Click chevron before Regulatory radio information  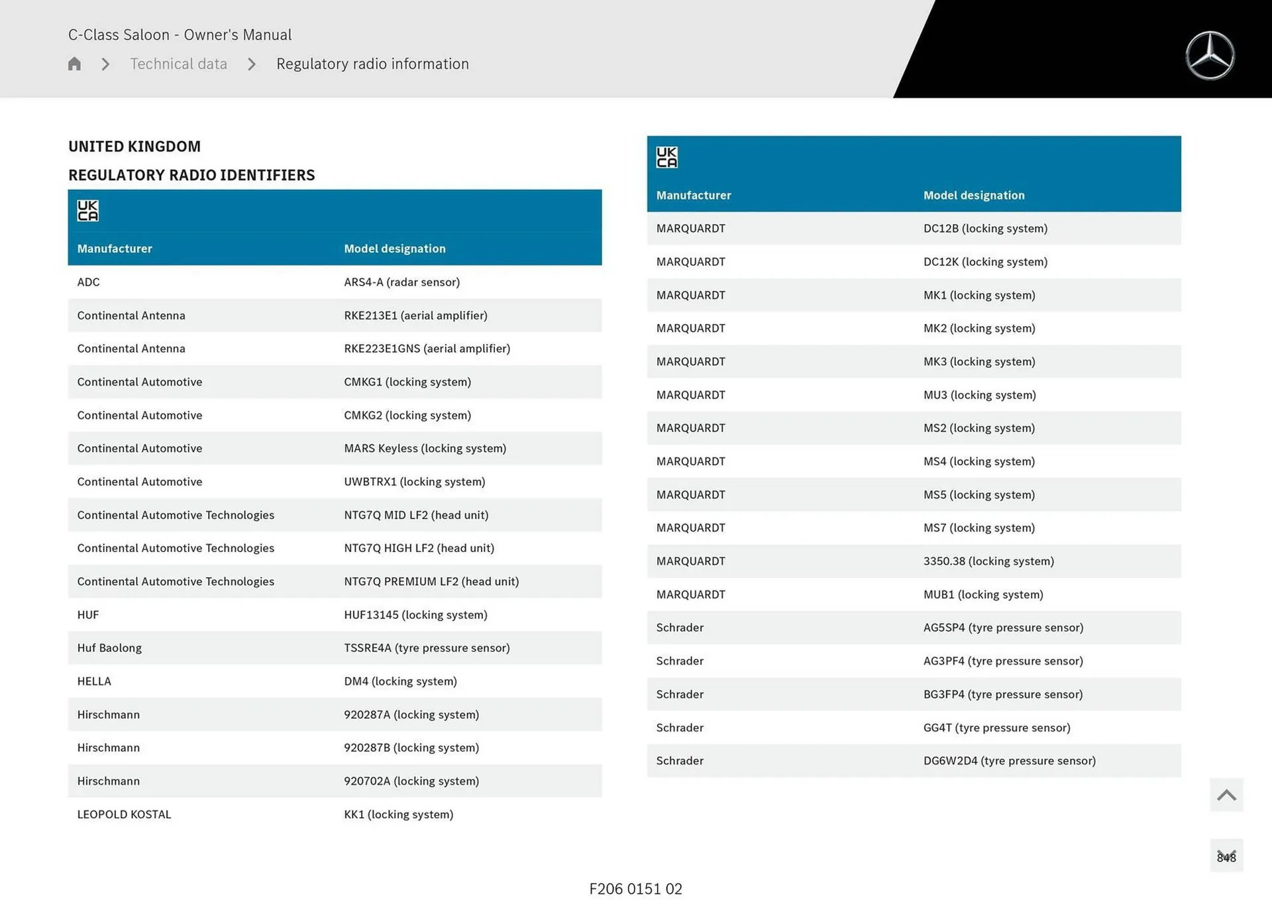(x=252, y=64)
